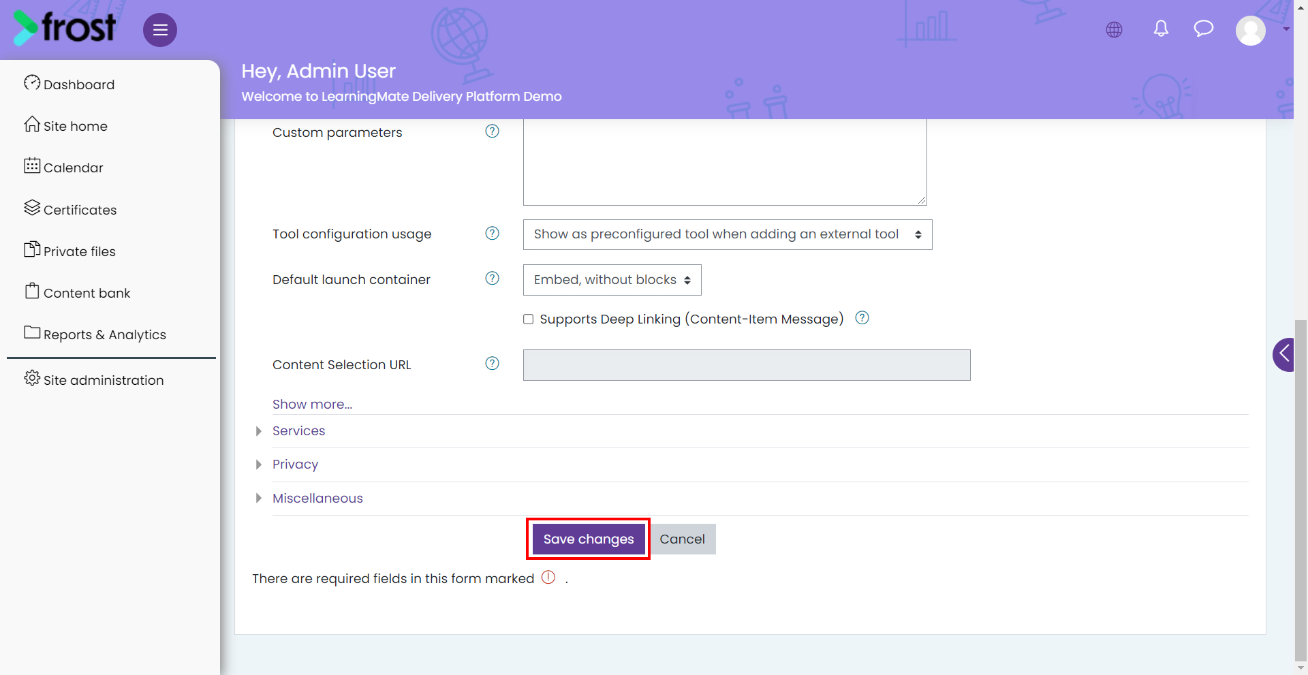Image resolution: width=1308 pixels, height=675 pixels.
Task: Open help for Custom parameters
Action: click(492, 131)
